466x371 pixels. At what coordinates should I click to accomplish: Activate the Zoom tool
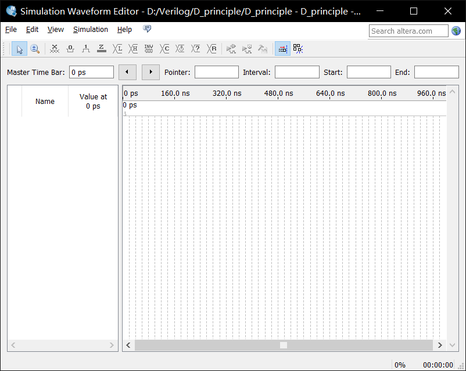[35, 49]
